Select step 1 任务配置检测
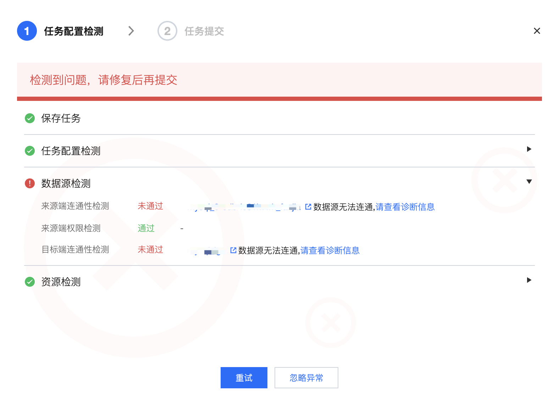 [73, 31]
